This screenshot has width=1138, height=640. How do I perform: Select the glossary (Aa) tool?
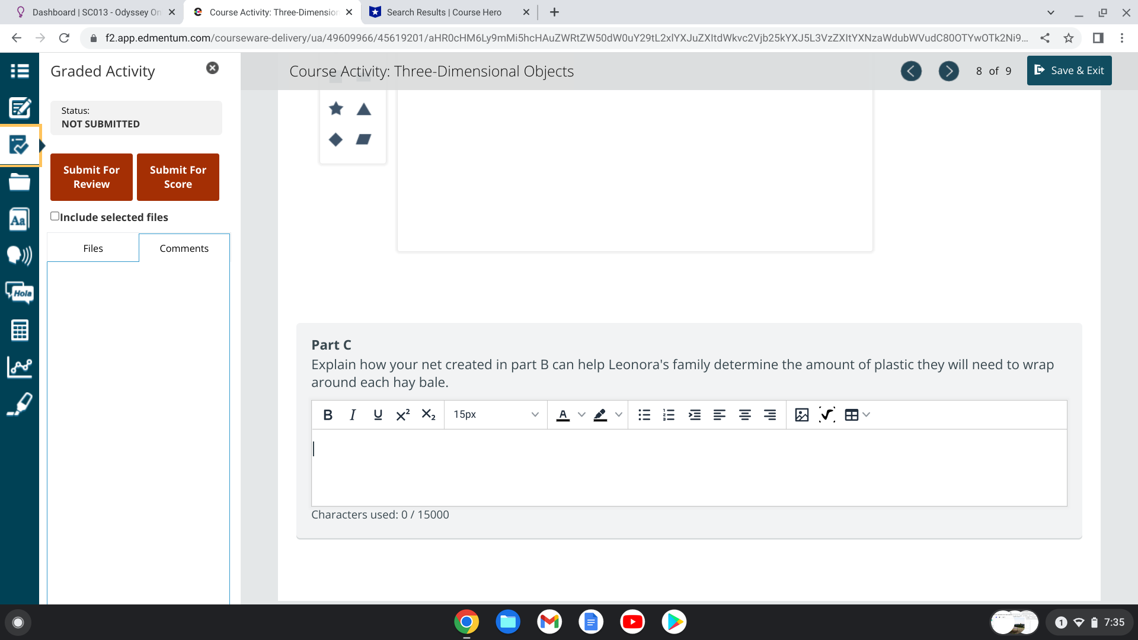20,219
